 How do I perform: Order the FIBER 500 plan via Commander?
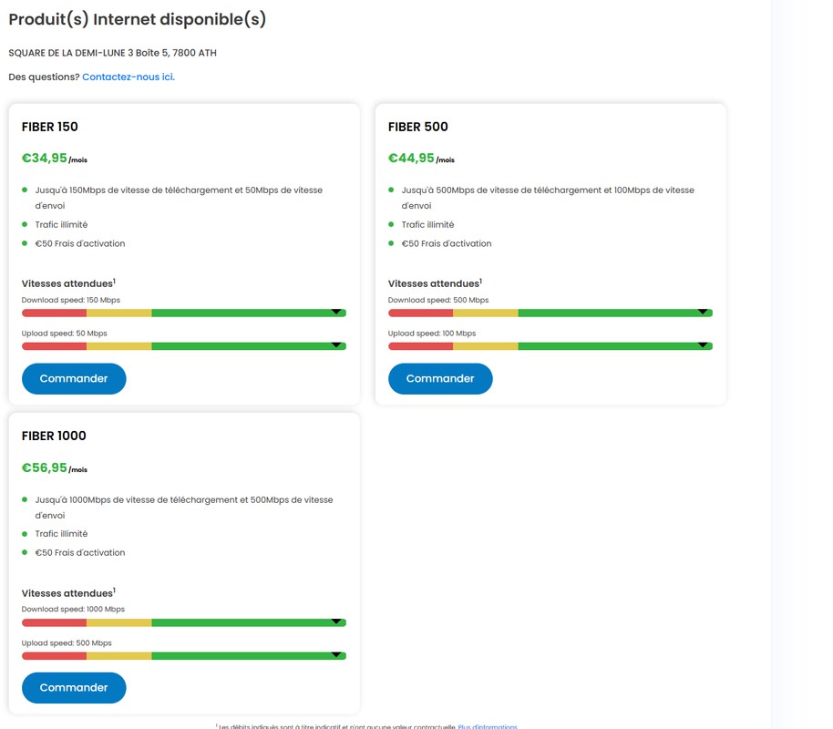tap(440, 379)
